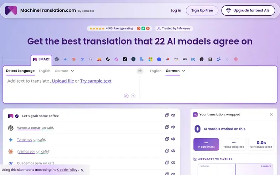The image size is (280, 175).
Task: Click the 4.9/5 Average rating badge
Action: click(x=119, y=29)
